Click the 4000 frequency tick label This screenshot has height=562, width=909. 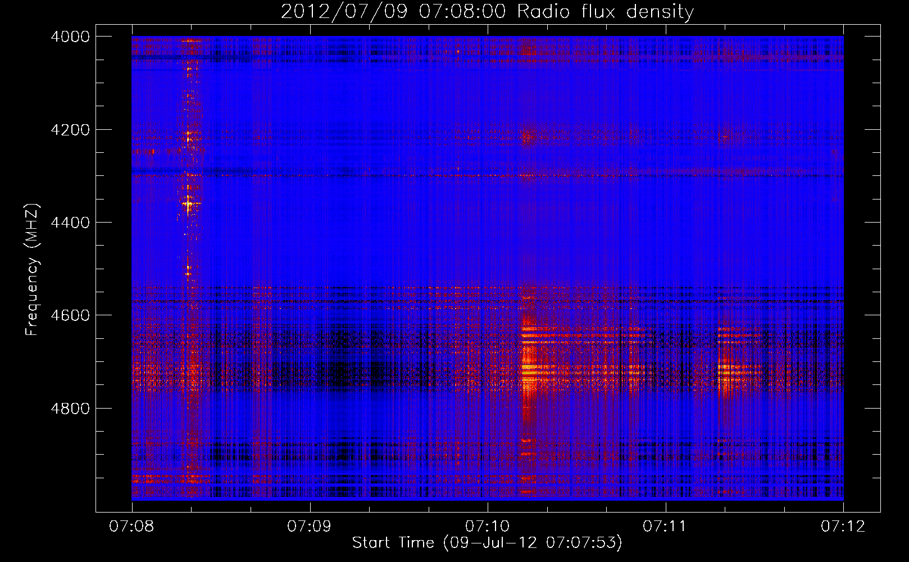[x=70, y=37]
